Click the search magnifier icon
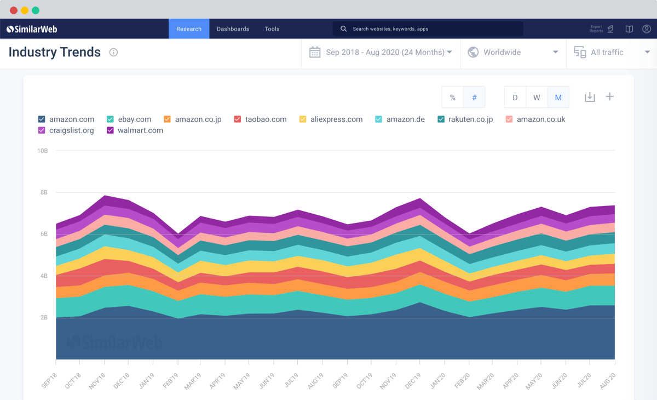This screenshot has width=657, height=400. (344, 29)
